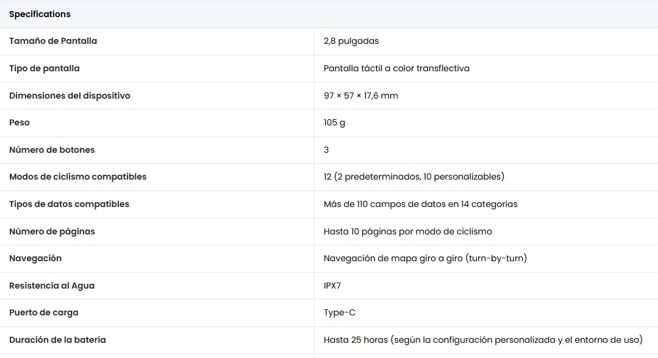Select the Tamaño de Pantalla label
The image size is (658, 358).
pyautogui.click(x=53, y=41)
